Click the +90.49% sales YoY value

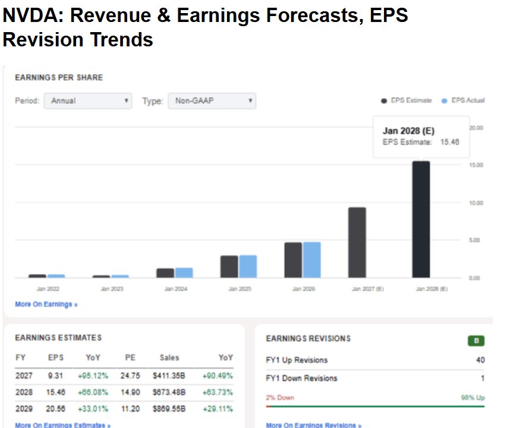218,376
